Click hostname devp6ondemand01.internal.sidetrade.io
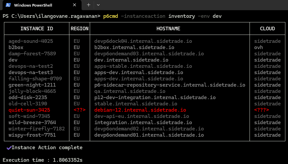Image resolution: width=288 pixels, height=164 pixels. pyautogui.click(x=149, y=135)
